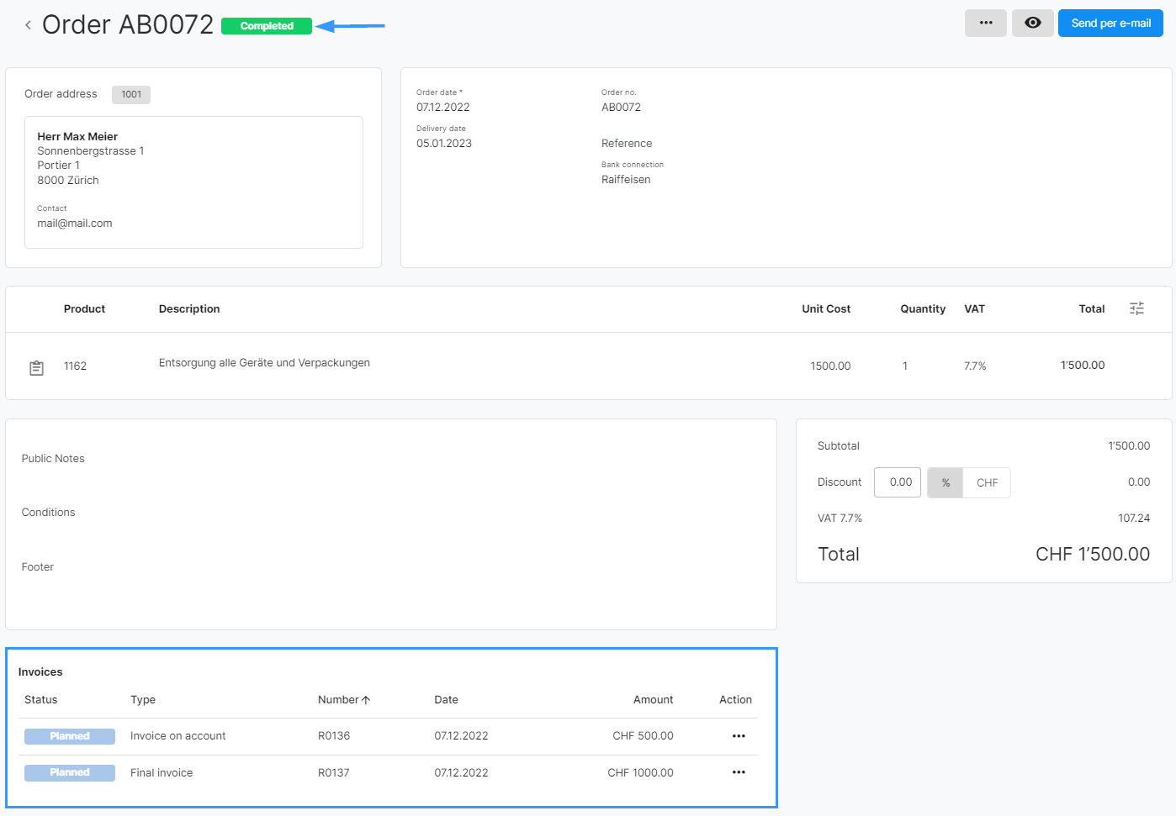The height and width of the screenshot is (816, 1176).
Task: Select the Herr Max Meier address card
Action: click(x=193, y=182)
